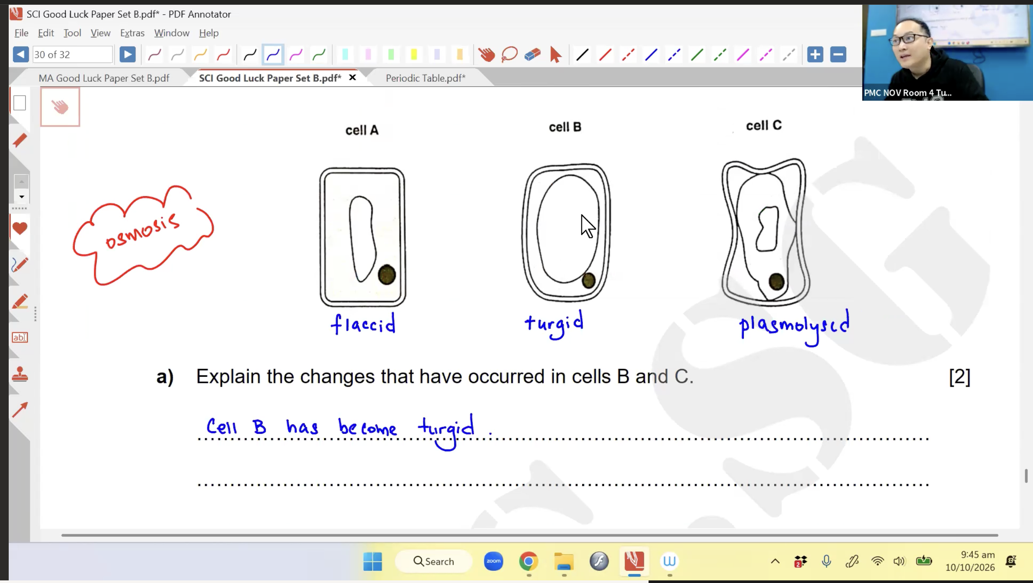Select the bright red pen preset
Screen dimensions: 1033x583
pos(223,54)
